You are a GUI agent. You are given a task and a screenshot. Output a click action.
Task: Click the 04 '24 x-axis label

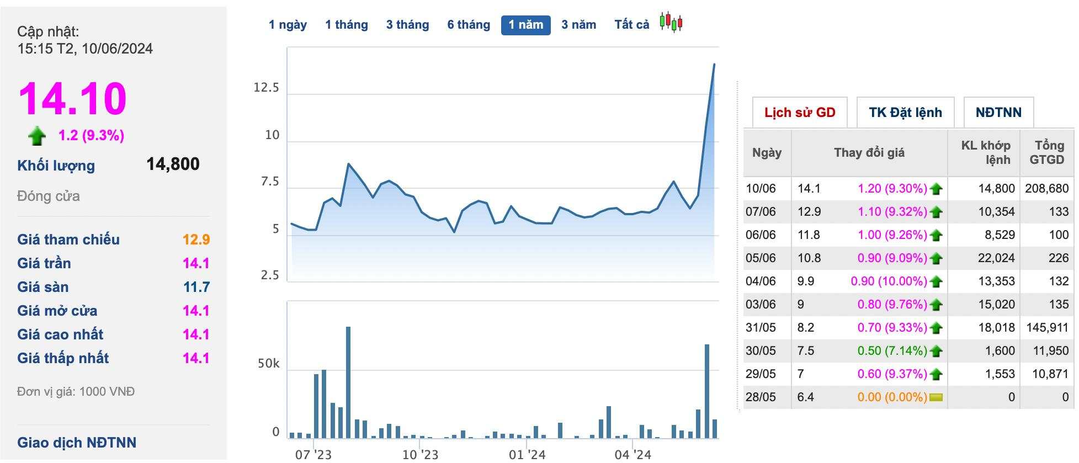coord(632,455)
